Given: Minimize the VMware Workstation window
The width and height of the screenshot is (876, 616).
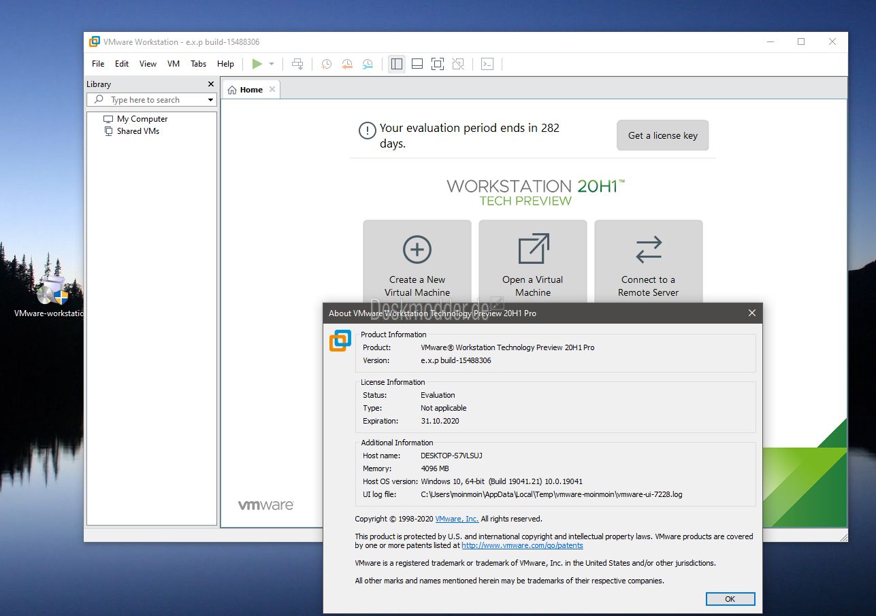Looking at the screenshot, I should [x=770, y=41].
